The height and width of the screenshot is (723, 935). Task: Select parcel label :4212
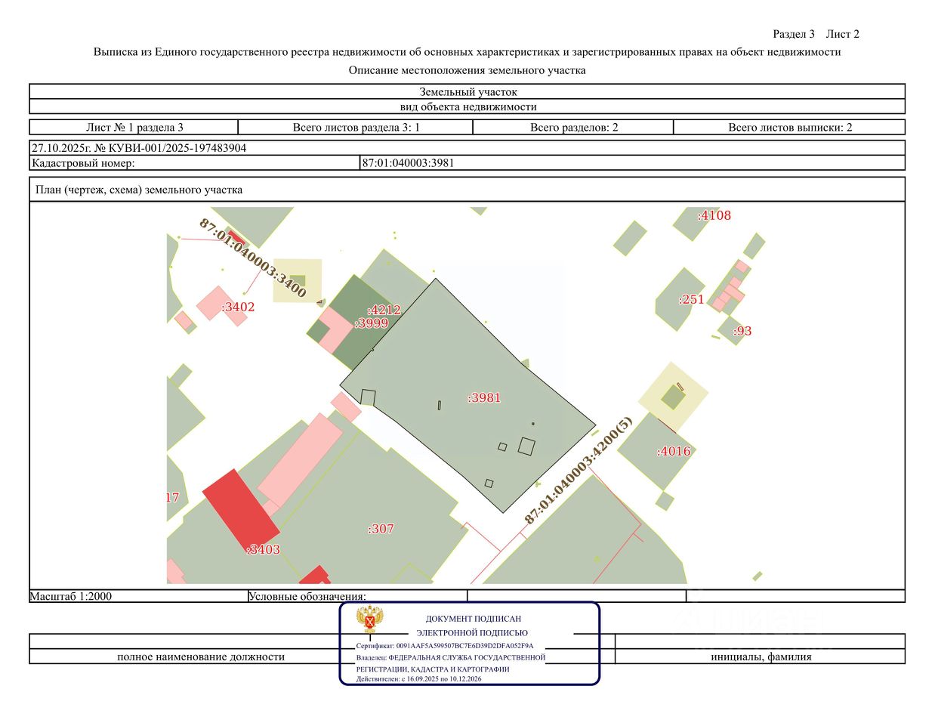384,310
